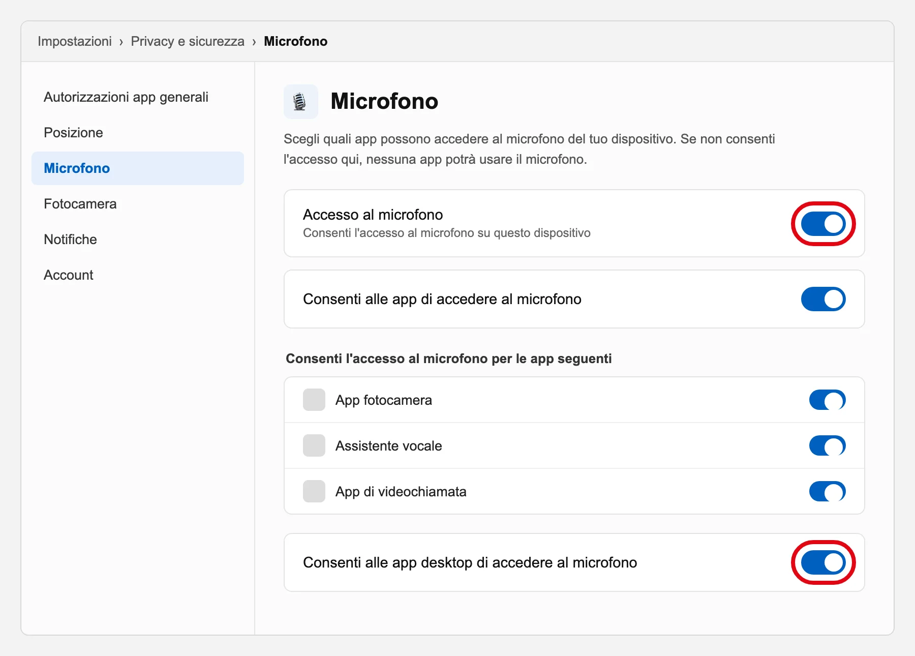
Task: Open Privacy e sicurezza breadcrumb
Action: point(188,41)
